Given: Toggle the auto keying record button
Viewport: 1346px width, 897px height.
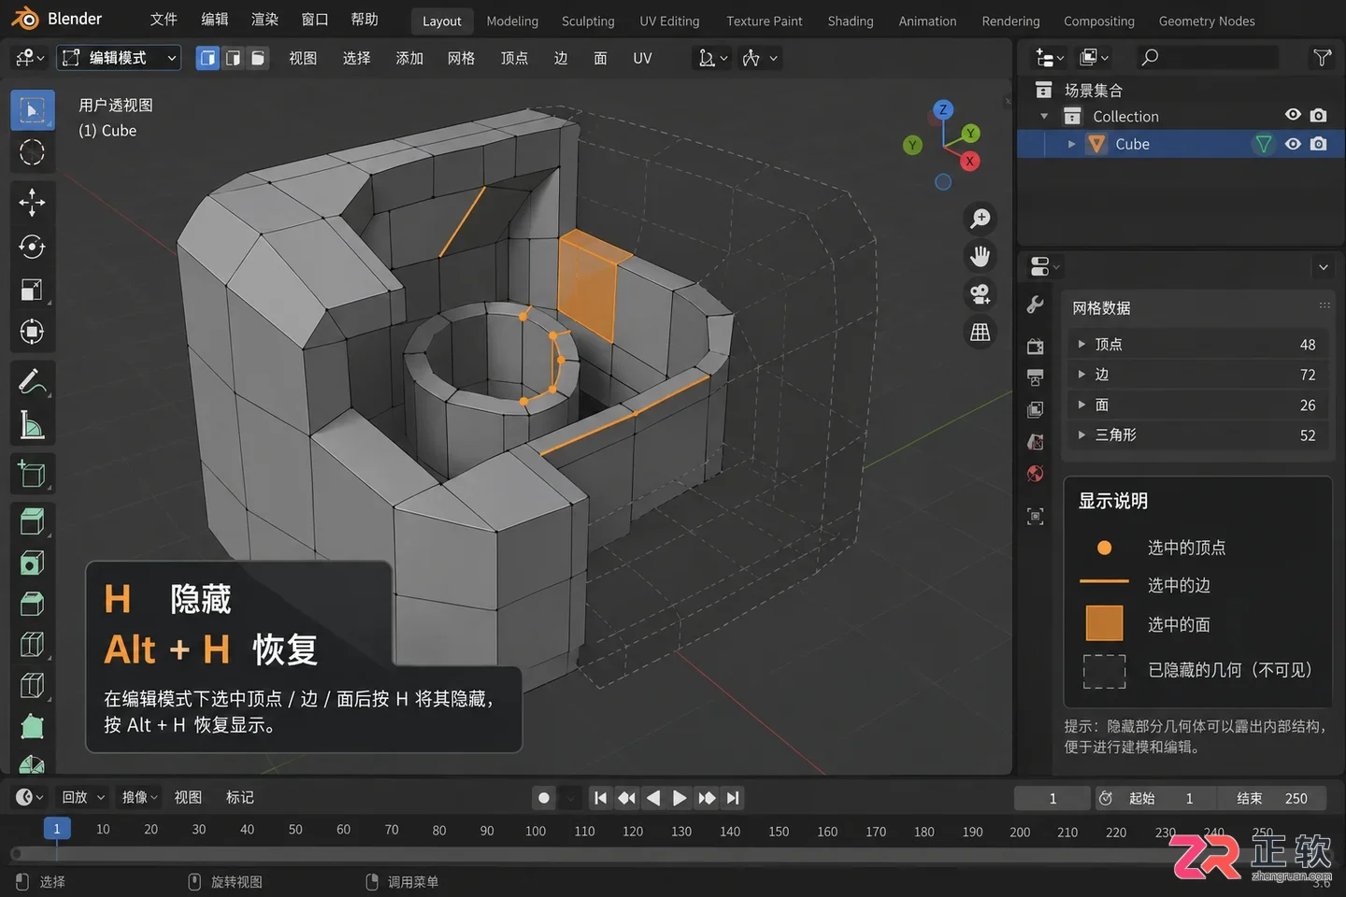Looking at the screenshot, I should [544, 798].
